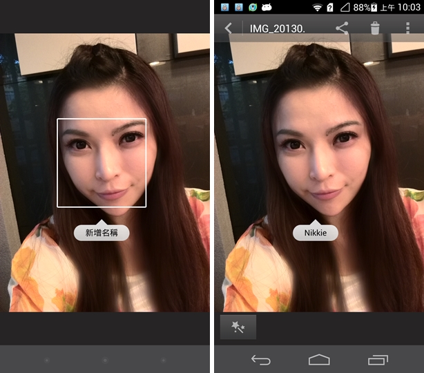This screenshot has width=424, height=373.
Task: Tap the first blue lock notification icon
Action: (x=224, y=8)
